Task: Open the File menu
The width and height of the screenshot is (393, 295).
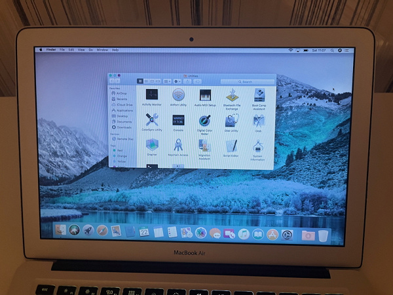Action: click(x=62, y=50)
